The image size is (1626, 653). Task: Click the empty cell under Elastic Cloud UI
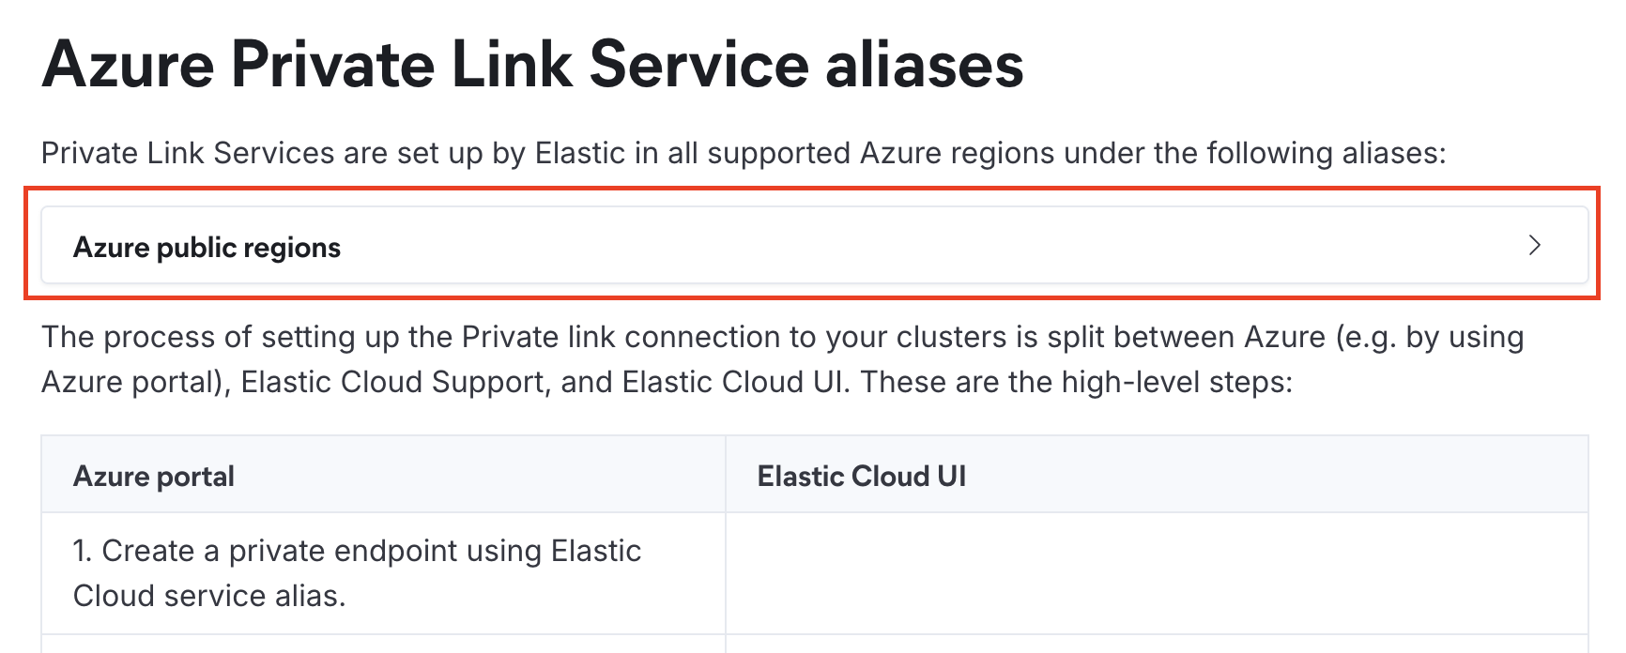point(1155,572)
